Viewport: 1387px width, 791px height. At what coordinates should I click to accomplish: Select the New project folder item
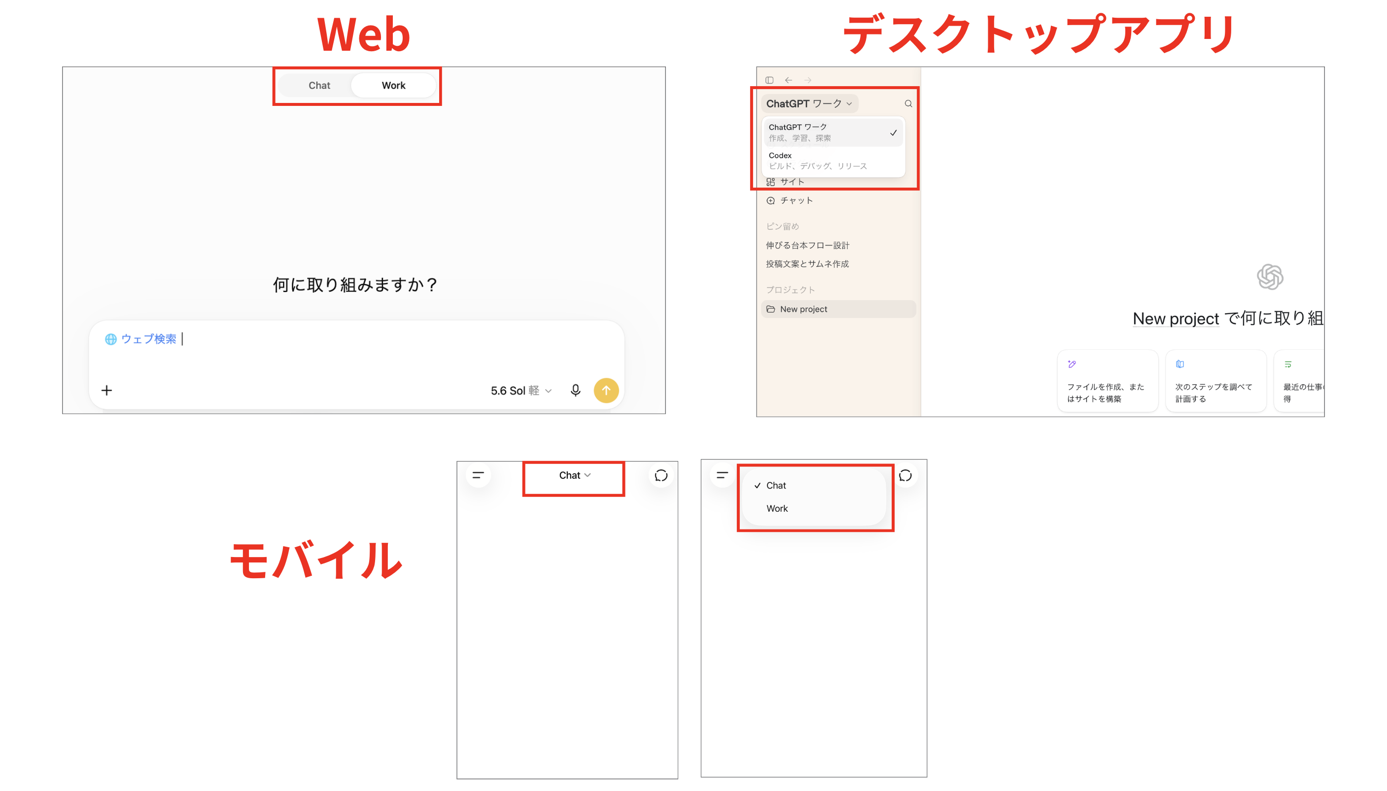[x=838, y=309]
